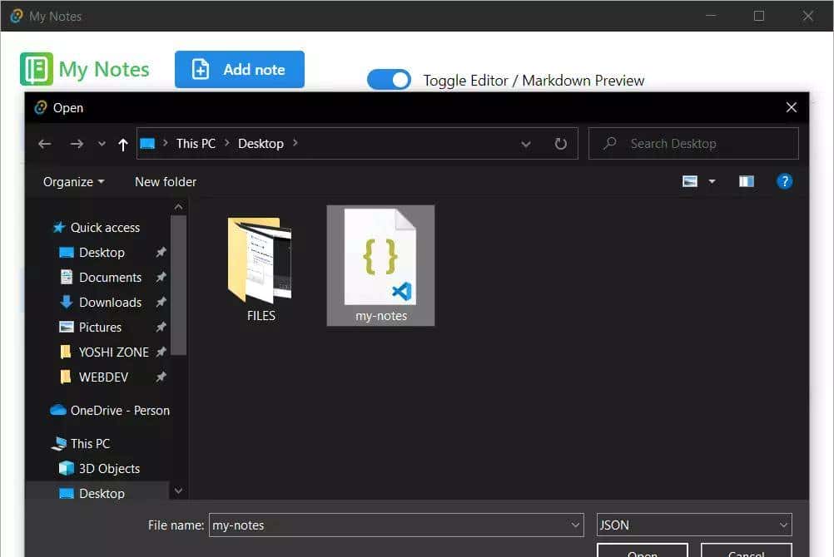Select Downloads in Quick access

pos(110,302)
